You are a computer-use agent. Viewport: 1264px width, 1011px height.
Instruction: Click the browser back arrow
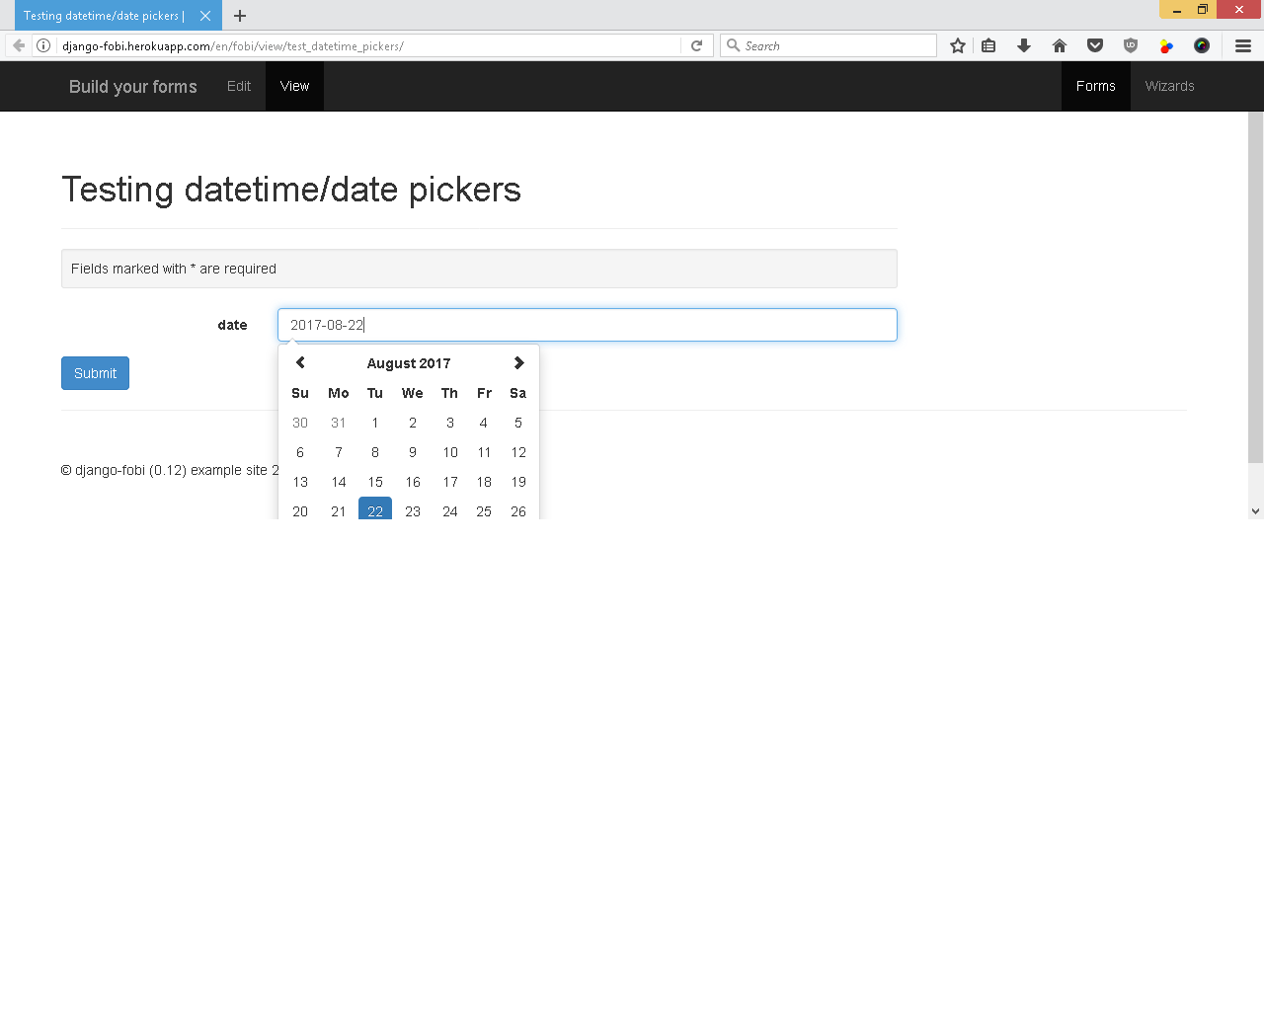tap(18, 45)
